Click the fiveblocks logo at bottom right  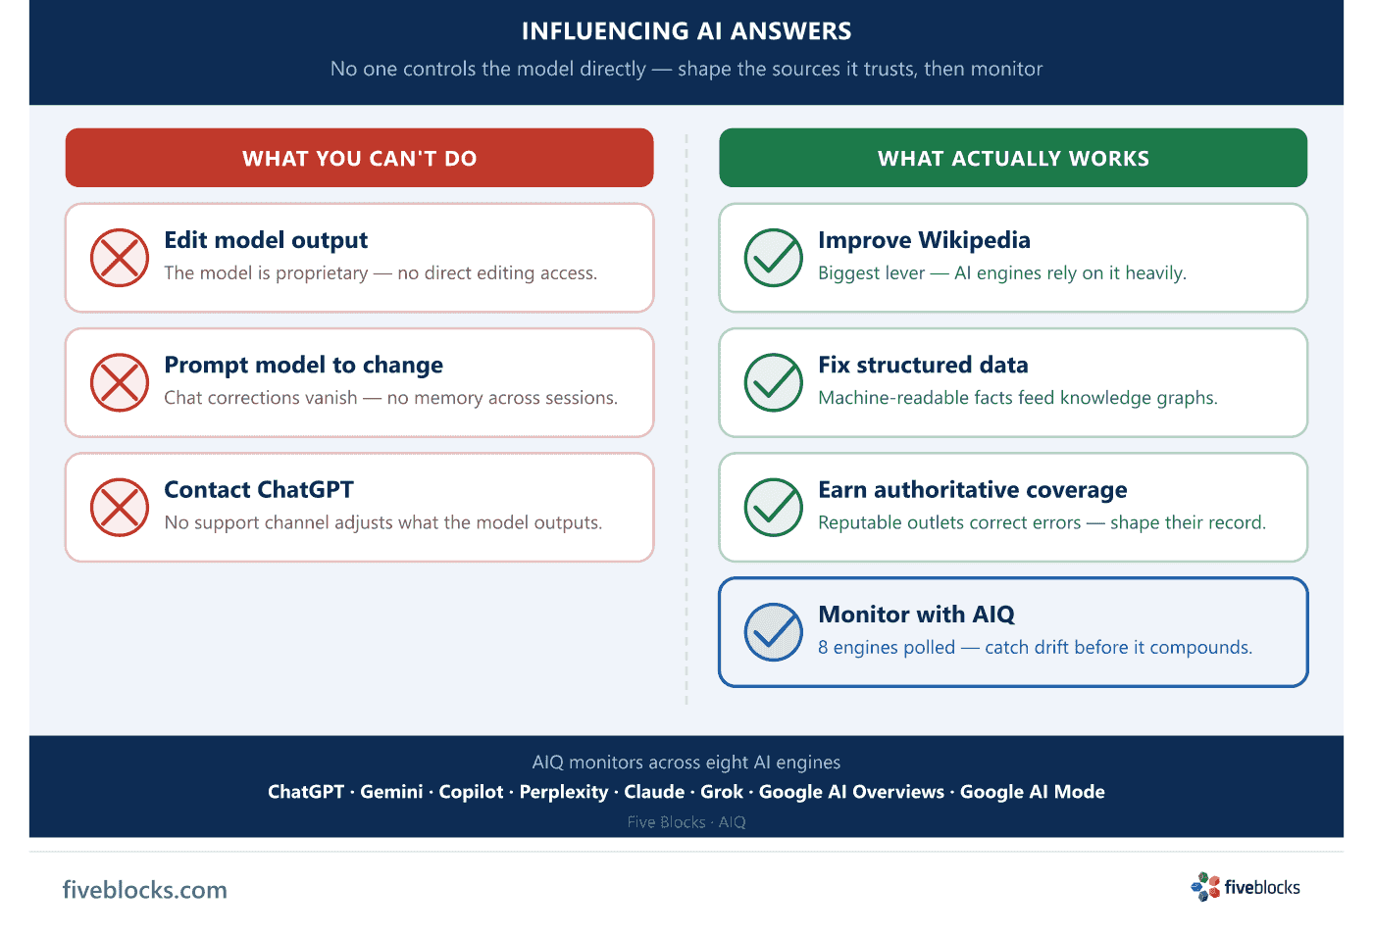point(1246,887)
